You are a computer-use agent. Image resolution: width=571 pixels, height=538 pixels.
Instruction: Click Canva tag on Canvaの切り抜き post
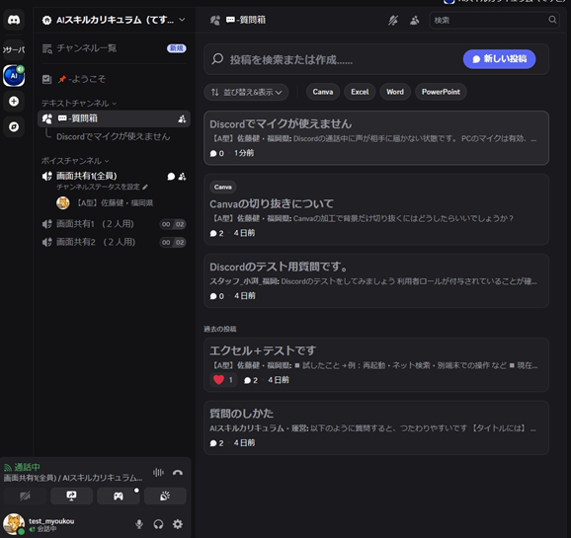coord(223,188)
